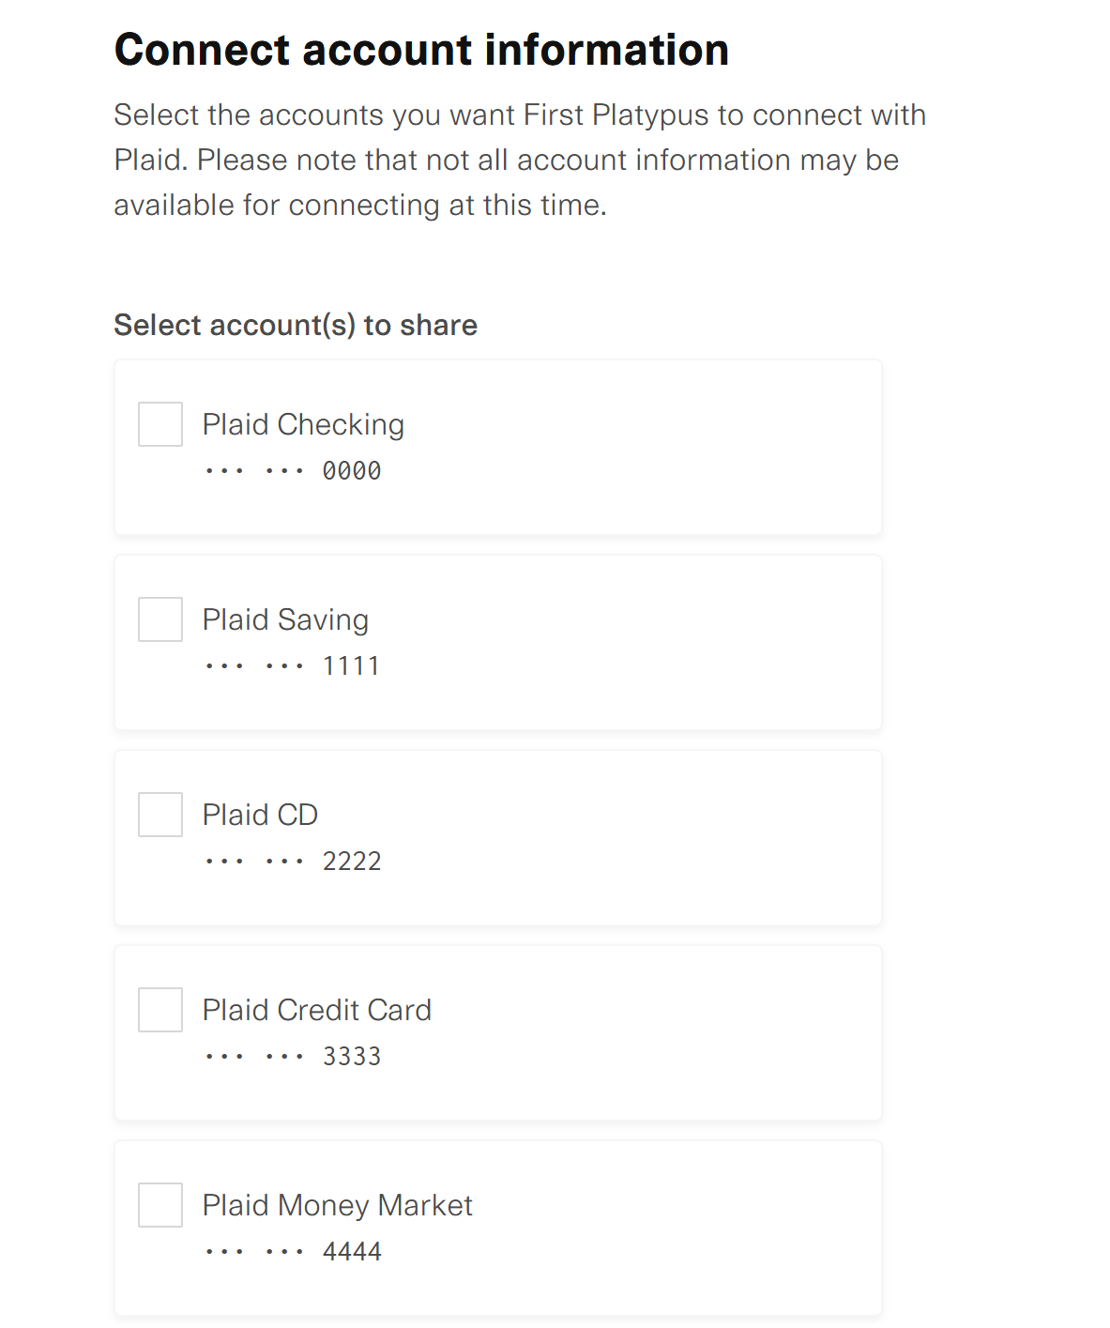Click the masked account number ending 2222
Image resolution: width=1110 pixels, height=1328 pixels.
(293, 862)
